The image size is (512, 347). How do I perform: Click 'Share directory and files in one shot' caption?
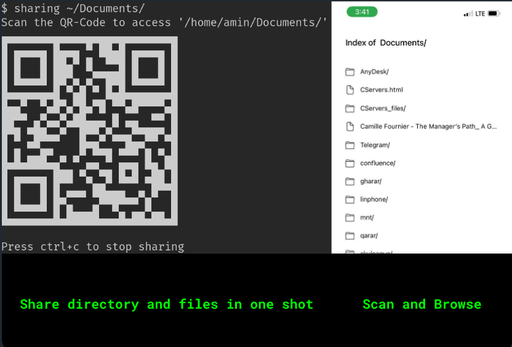167,304
